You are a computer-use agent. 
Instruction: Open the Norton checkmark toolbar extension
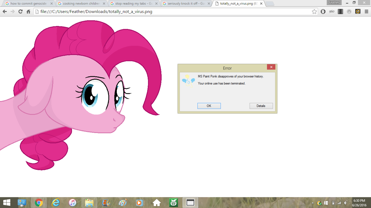pyautogui.click(x=358, y=12)
